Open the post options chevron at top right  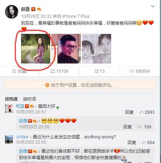153,6
